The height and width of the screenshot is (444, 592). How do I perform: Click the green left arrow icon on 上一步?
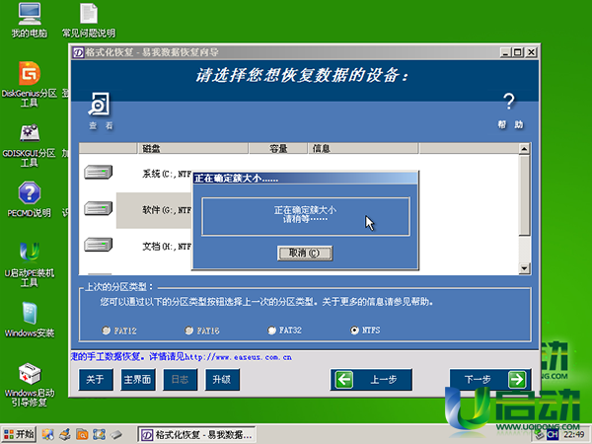pos(344,380)
